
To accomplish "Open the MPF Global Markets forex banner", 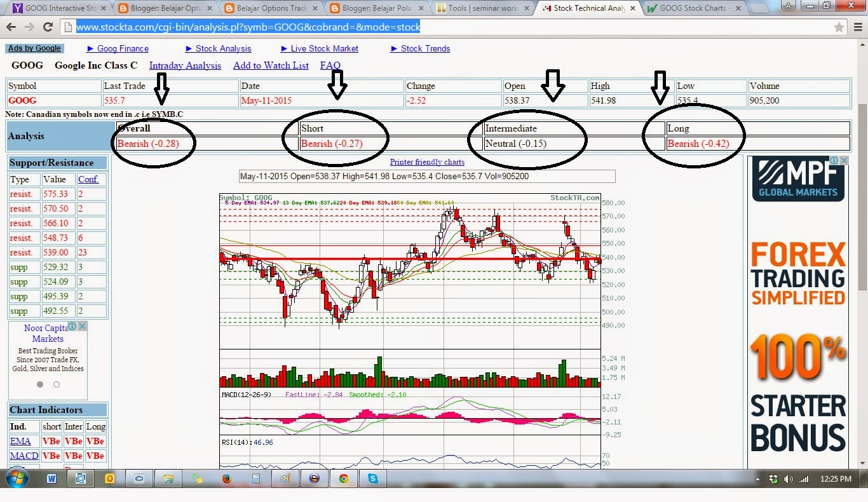I will tap(798, 313).
